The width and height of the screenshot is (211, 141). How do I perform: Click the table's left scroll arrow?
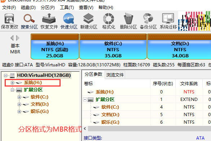[x=85, y=129]
